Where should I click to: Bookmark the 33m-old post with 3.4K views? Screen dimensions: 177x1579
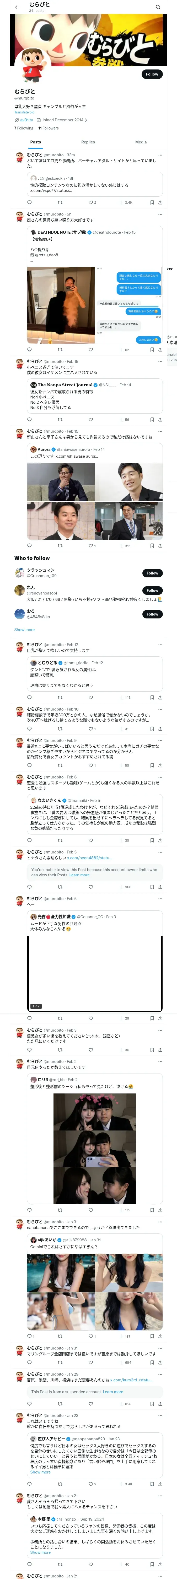pos(152,202)
